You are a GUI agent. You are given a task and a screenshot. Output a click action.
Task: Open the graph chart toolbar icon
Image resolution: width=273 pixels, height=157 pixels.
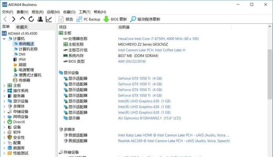[49, 19]
